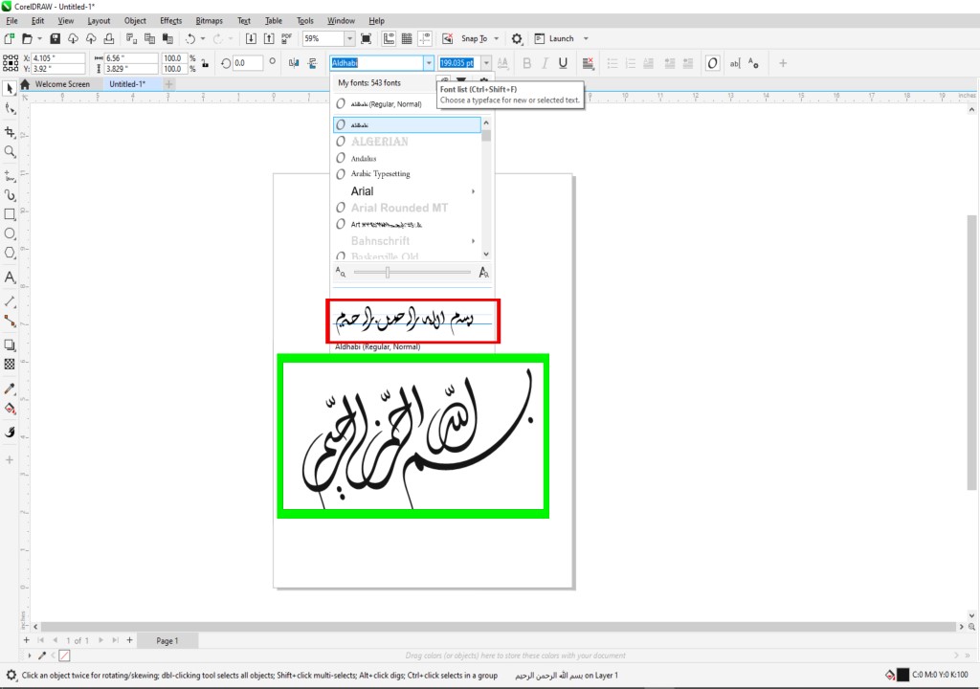This screenshot has height=689, width=980.
Task: Choose ALGERIAN in the font list
Action: click(x=407, y=142)
